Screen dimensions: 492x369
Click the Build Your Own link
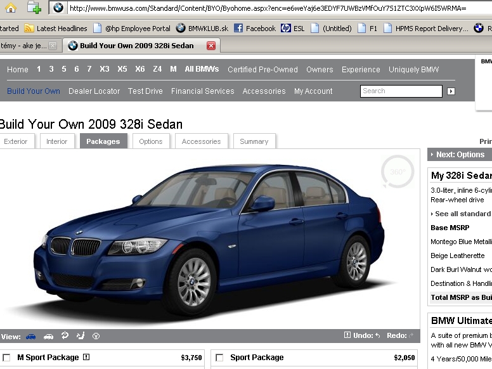34,91
